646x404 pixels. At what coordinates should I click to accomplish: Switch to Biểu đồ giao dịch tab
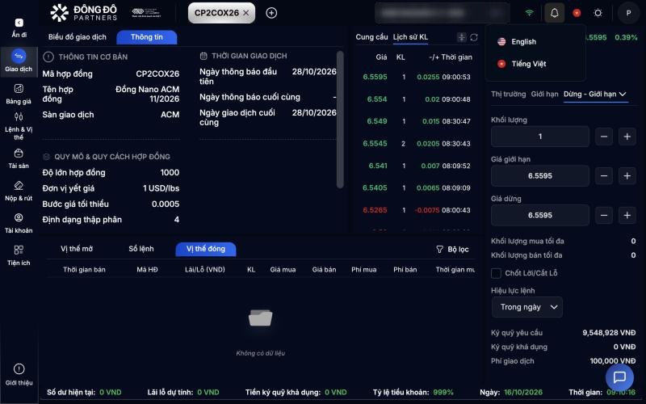[77, 37]
